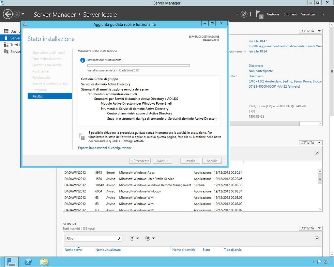The height and width of the screenshot is (267, 334).
Task: Show hidden tray icons arrow
Action: (x=313, y=262)
